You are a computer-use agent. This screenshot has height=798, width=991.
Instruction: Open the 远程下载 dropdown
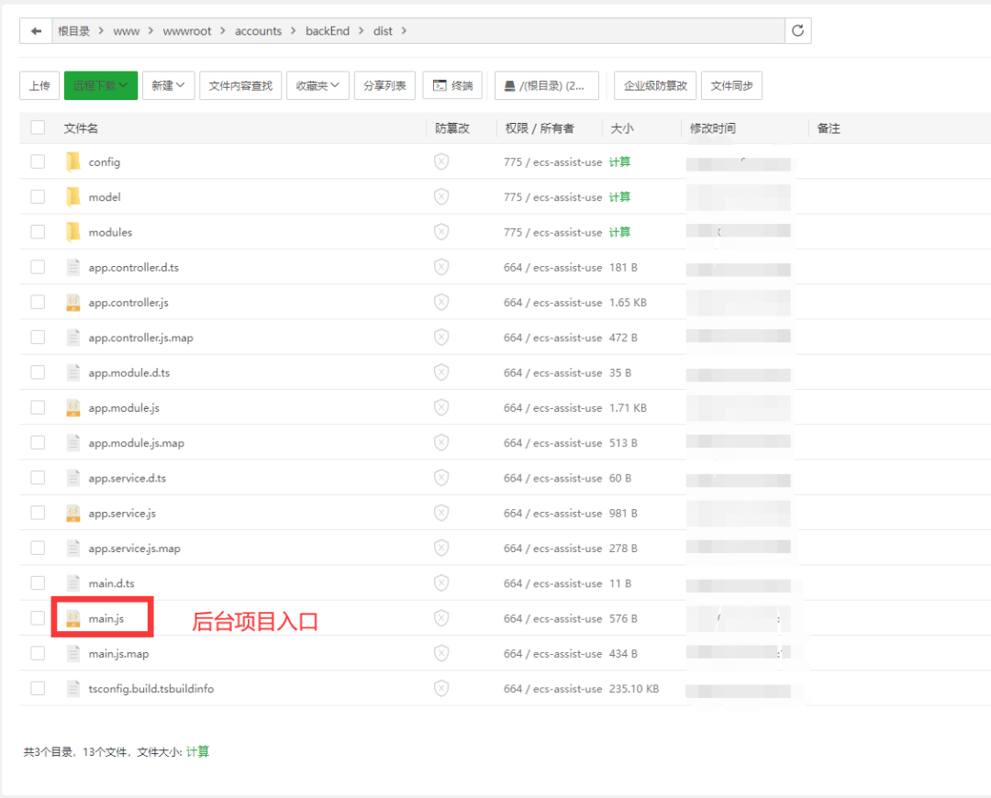coord(101,85)
